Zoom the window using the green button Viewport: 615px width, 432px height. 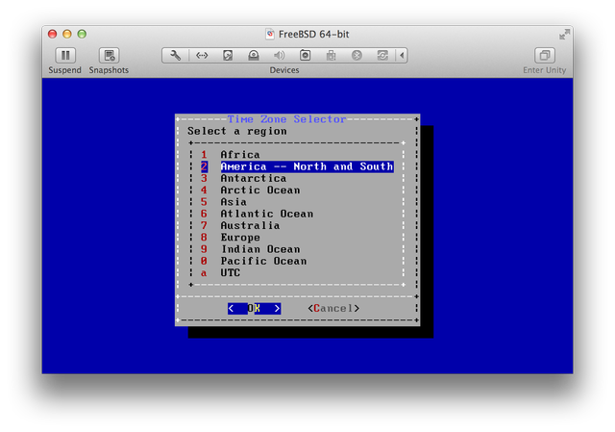click(82, 35)
